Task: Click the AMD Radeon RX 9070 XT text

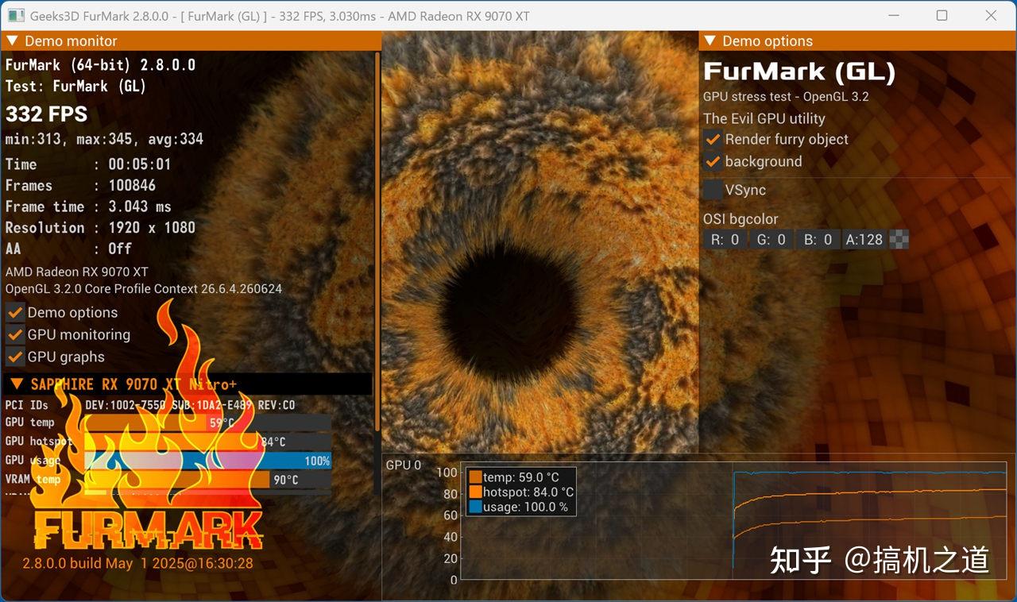Action: coord(77,272)
